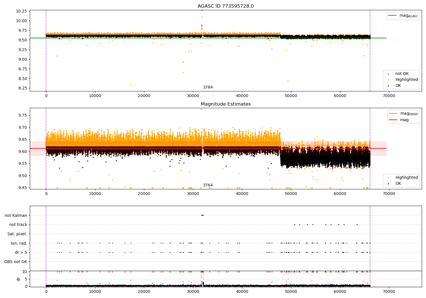The height and width of the screenshot is (298, 426).
Task: Click the 'Magnitude Estimates' plot title
Action: (225, 104)
